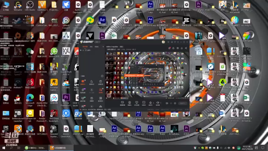Click the streaming companion taskbar button
This screenshot has width=268, height=151.
click(x=61, y=148)
